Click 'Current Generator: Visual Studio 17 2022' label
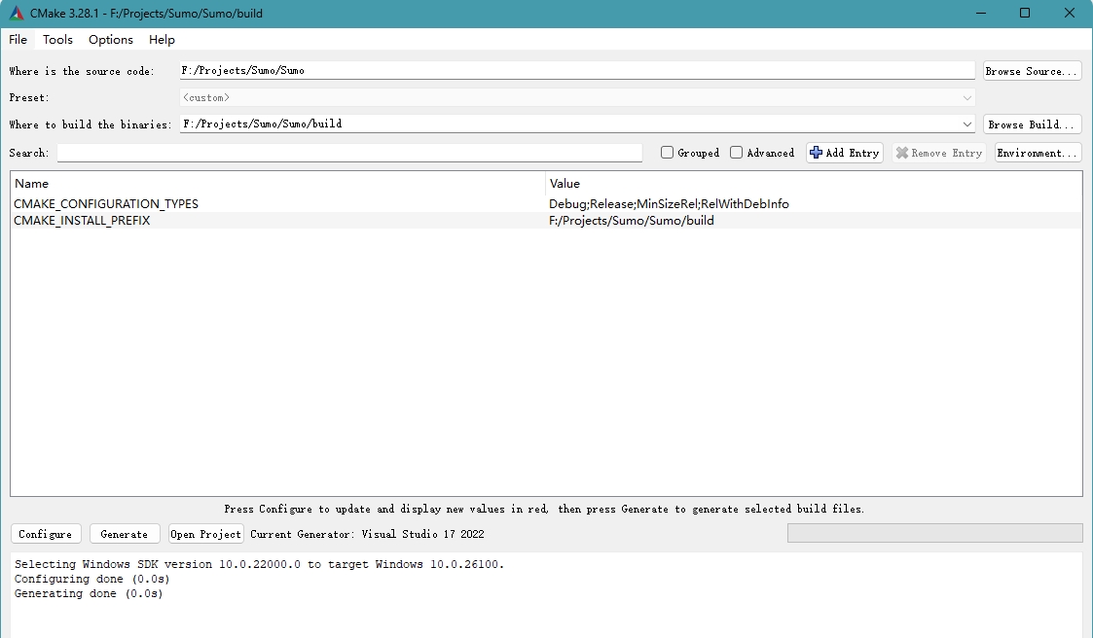The height and width of the screenshot is (638, 1093). (x=367, y=534)
